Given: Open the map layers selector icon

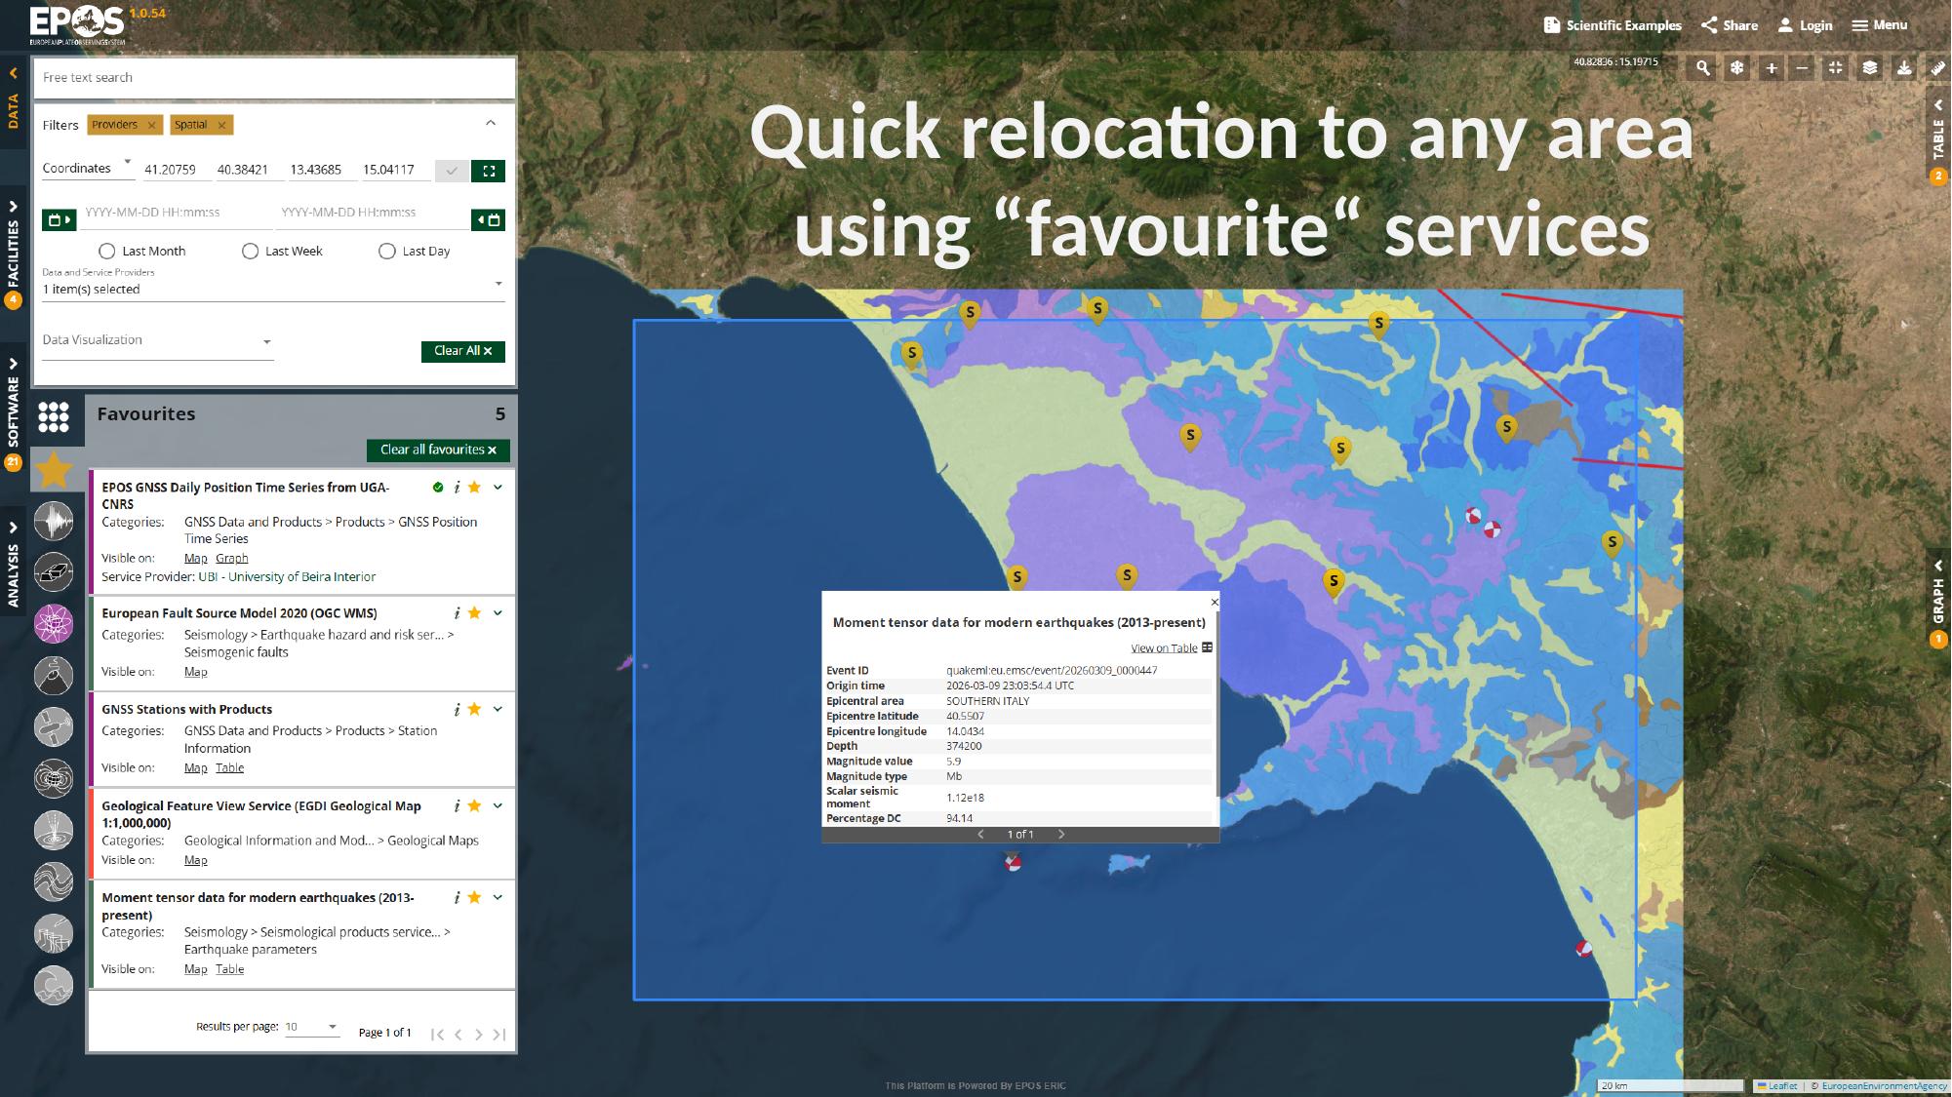Looking at the screenshot, I should (x=1868, y=69).
